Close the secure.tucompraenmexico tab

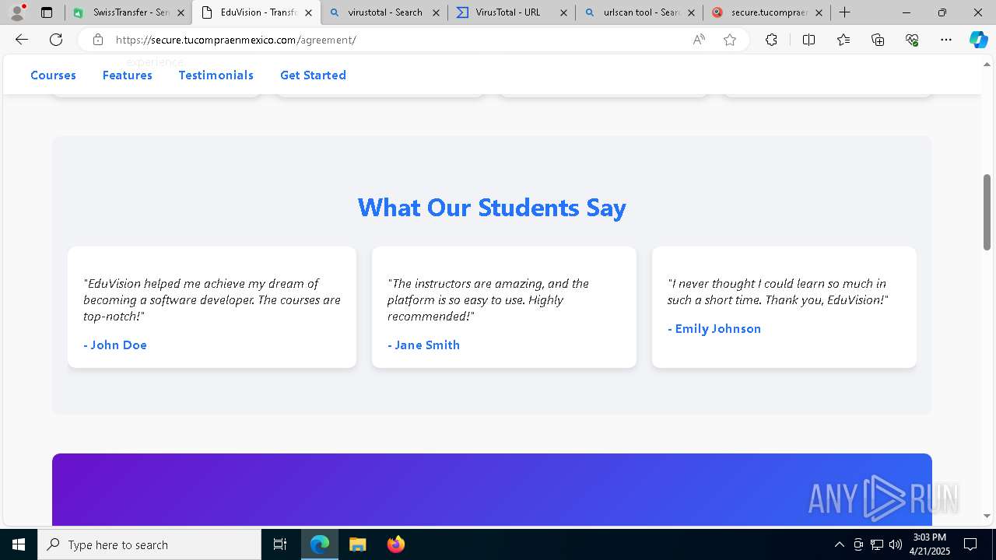[819, 12]
